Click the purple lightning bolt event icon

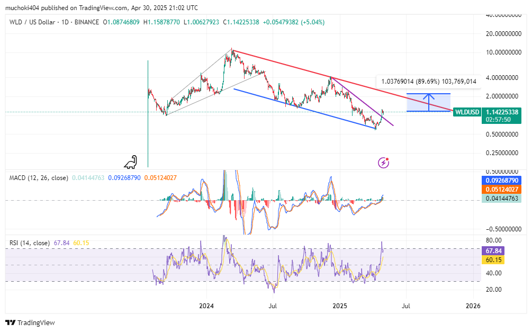click(384, 163)
